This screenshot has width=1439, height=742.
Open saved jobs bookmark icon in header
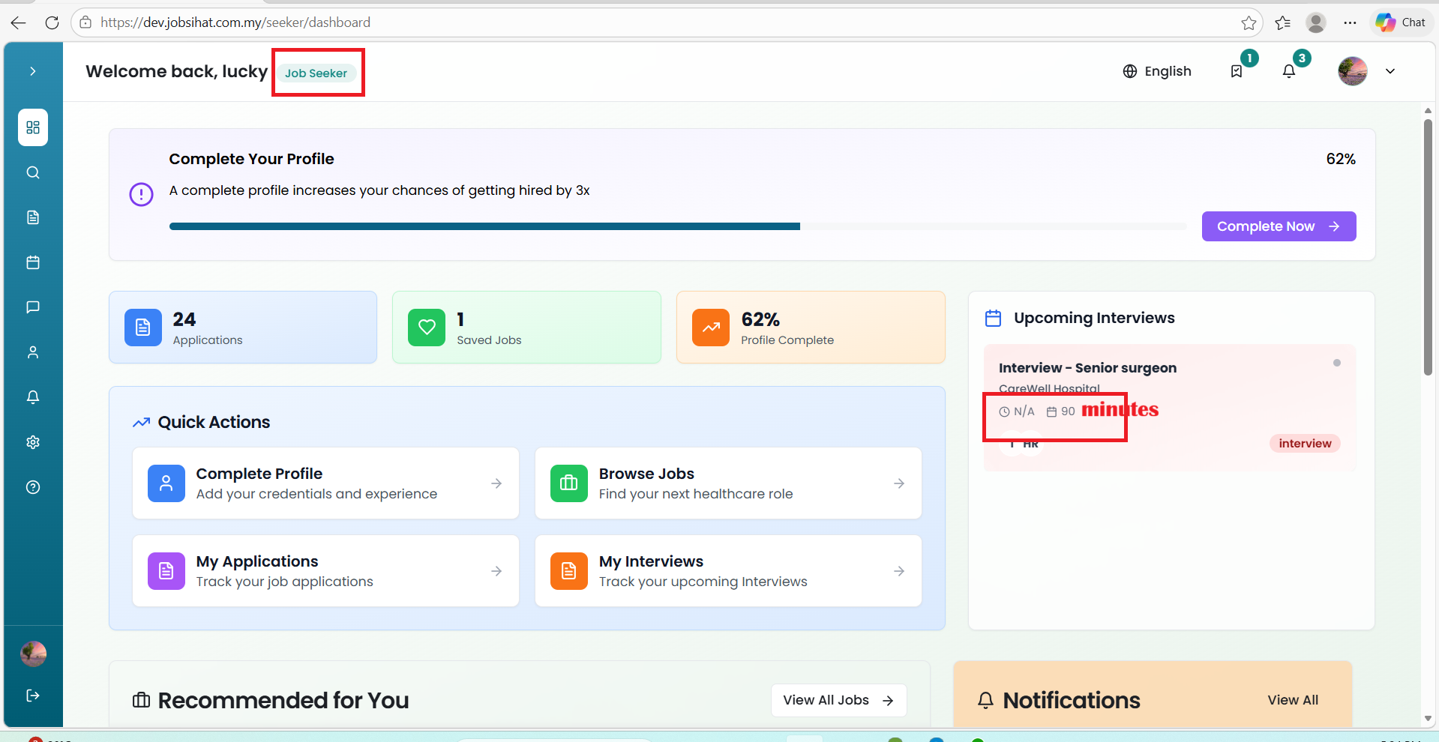1237,71
